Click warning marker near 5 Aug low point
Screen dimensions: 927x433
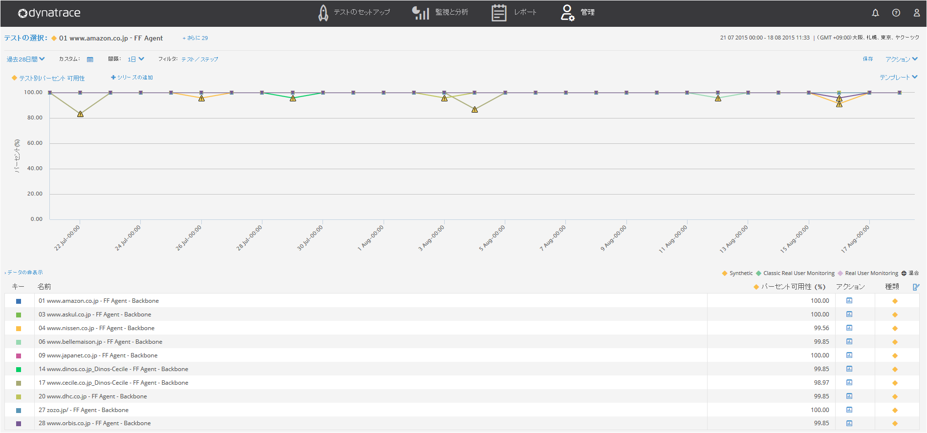click(474, 109)
